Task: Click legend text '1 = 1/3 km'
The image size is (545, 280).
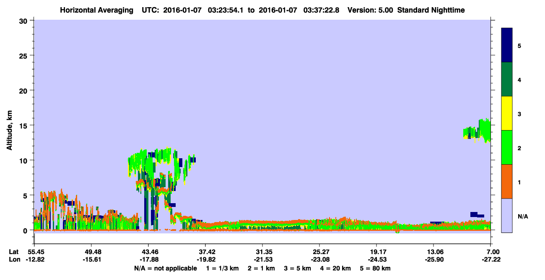Action: click(223, 268)
